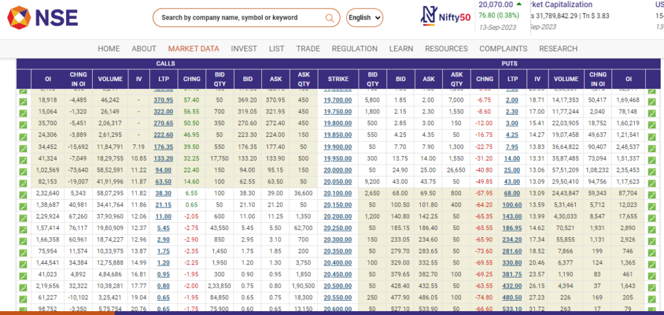The height and width of the screenshot is (315, 664).
Task: Select the Nifty50 value 20,070.00
Action: tap(496, 5)
